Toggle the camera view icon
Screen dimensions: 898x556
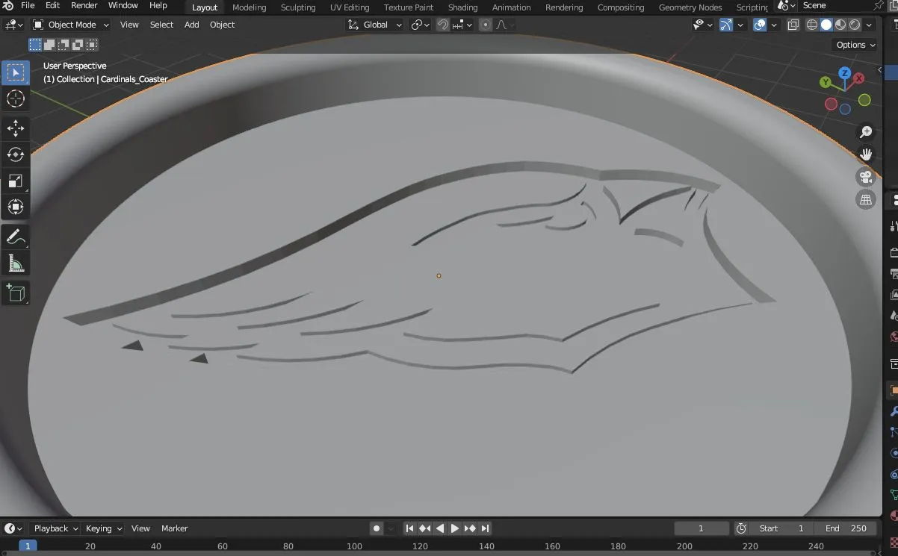click(x=866, y=177)
